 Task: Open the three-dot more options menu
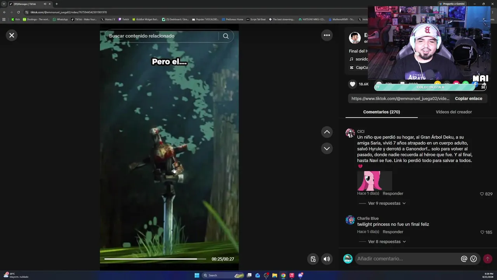pyautogui.click(x=327, y=35)
